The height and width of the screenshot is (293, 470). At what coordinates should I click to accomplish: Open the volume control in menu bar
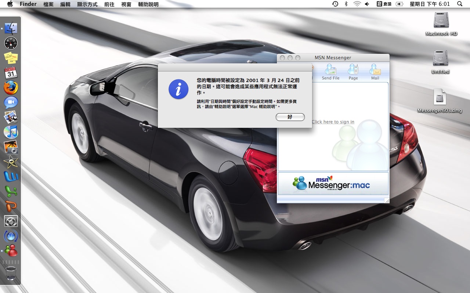pyautogui.click(x=367, y=4)
